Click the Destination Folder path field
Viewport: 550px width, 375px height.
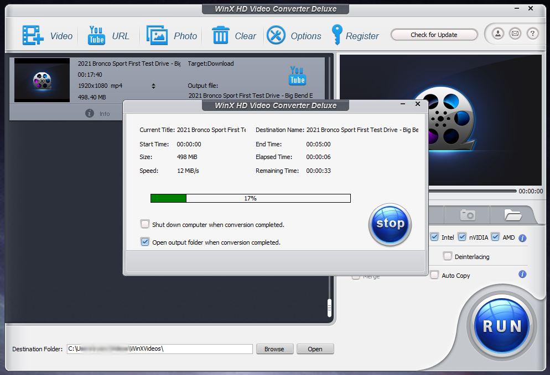tap(159, 348)
